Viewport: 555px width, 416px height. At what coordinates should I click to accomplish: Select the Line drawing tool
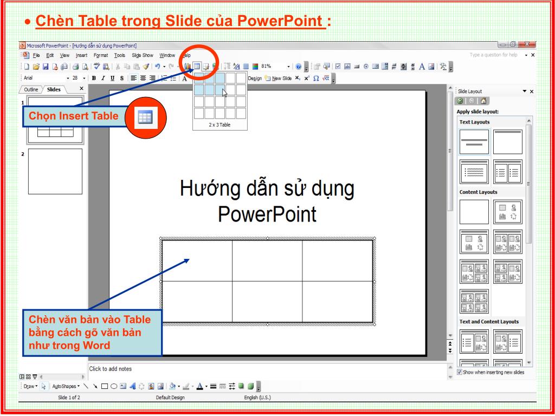tap(86, 386)
